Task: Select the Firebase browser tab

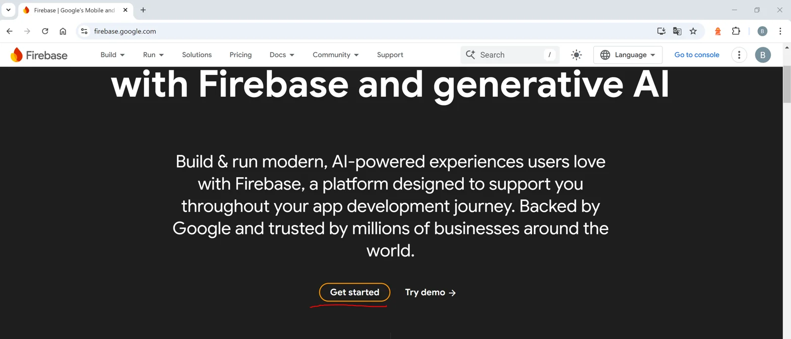Action: (x=76, y=10)
